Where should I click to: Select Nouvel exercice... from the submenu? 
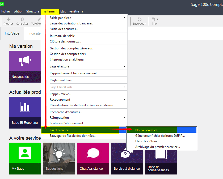tap(148, 130)
